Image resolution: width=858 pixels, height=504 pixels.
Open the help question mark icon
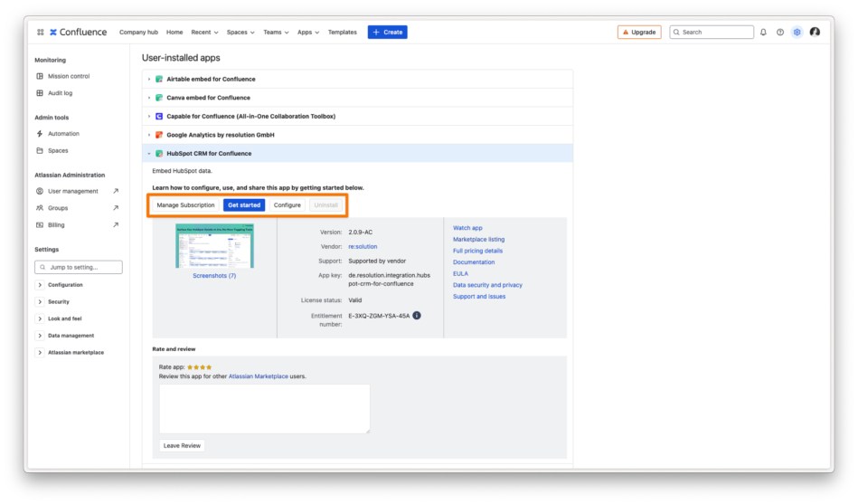point(780,33)
